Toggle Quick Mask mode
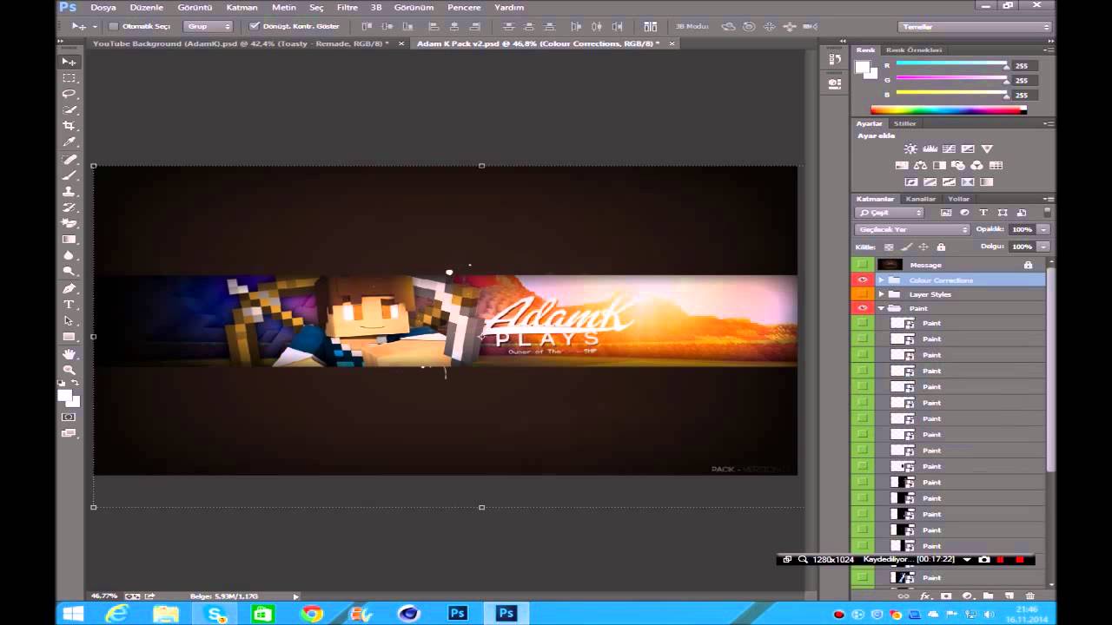The width and height of the screenshot is (1112, 625). click(x=69, y=418)
